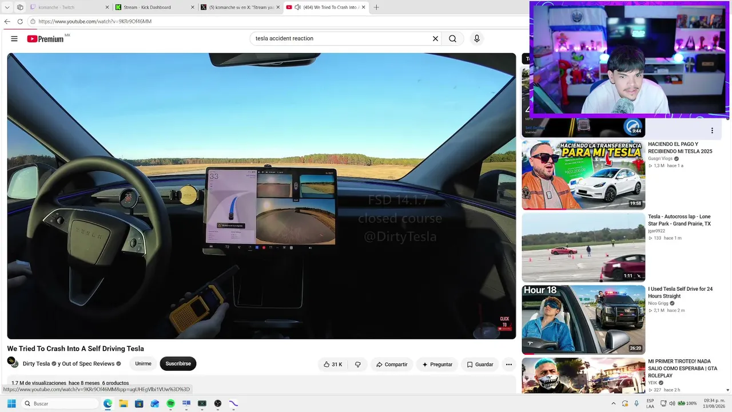The height and width of the screenshot is (412, 732).
Task: Open Outlook from the taskbar
Action: point(154,403)
